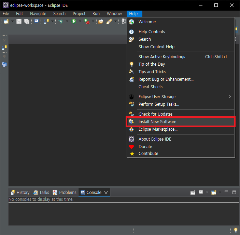Open the Project menu
Image resolution: width=240 pixels, height=235 pixels.
[79, 14]
